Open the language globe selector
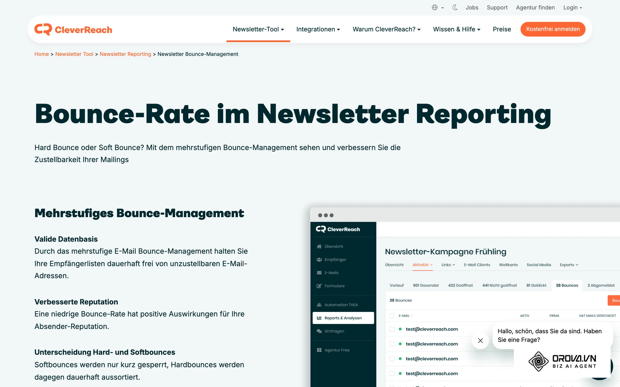The image size is (620, 387). [437, 7]
